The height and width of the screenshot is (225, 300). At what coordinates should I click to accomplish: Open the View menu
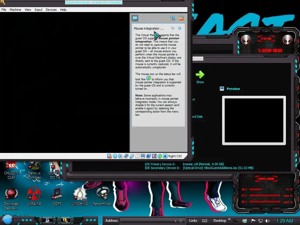tap(28, 10)
